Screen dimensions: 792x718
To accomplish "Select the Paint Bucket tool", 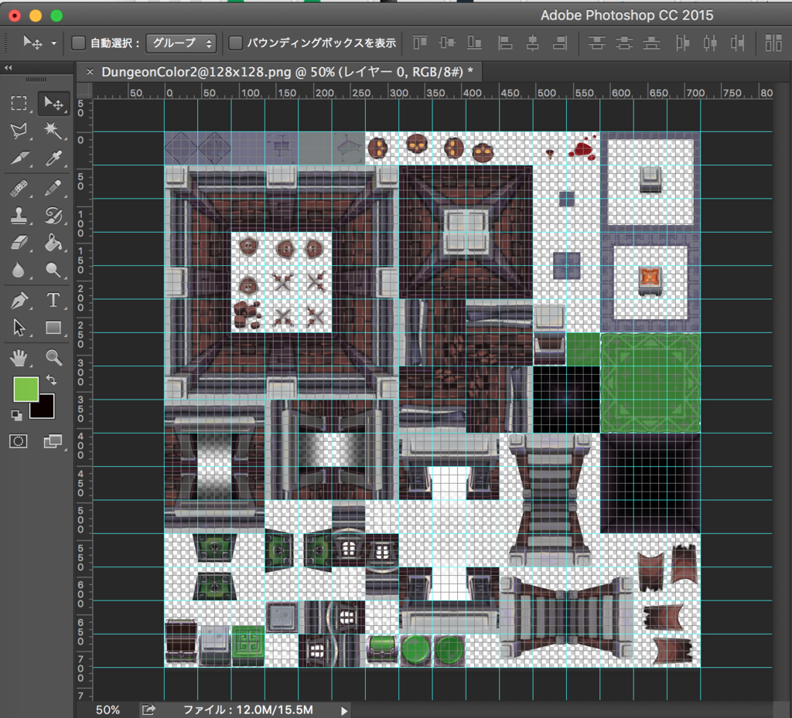I will (x=53, y=243).
